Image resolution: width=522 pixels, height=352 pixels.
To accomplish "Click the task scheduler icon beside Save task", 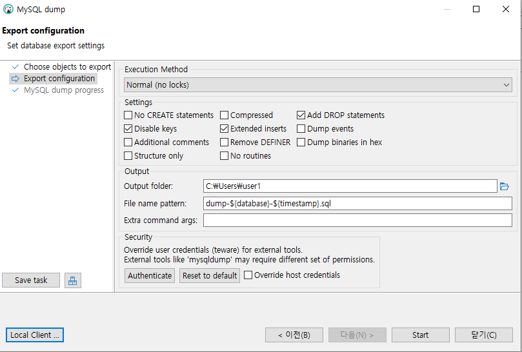I will (73, 280).
